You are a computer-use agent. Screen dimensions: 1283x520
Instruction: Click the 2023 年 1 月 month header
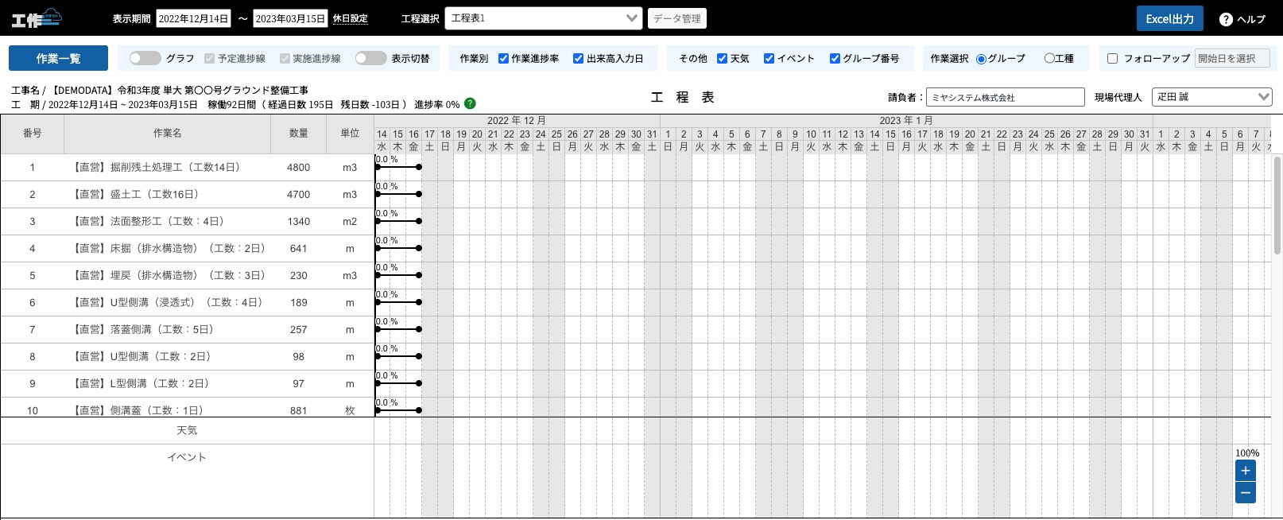[906, 121]
